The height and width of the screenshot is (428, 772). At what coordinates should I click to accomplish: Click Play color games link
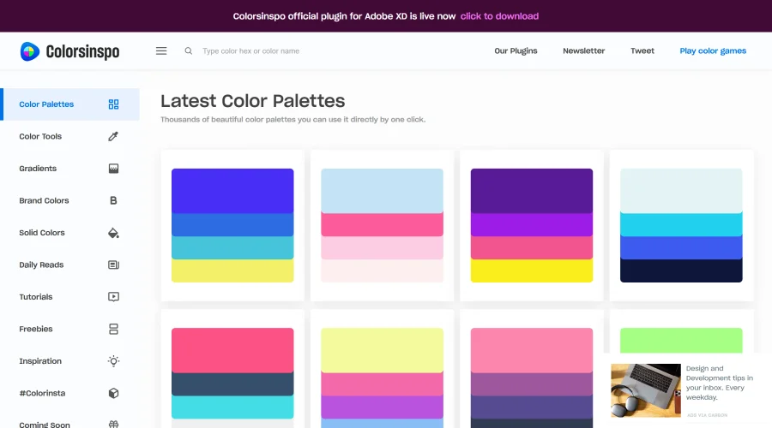click(x=713, y=51)
